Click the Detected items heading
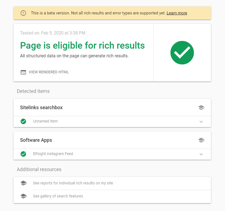 coord(33,91)
